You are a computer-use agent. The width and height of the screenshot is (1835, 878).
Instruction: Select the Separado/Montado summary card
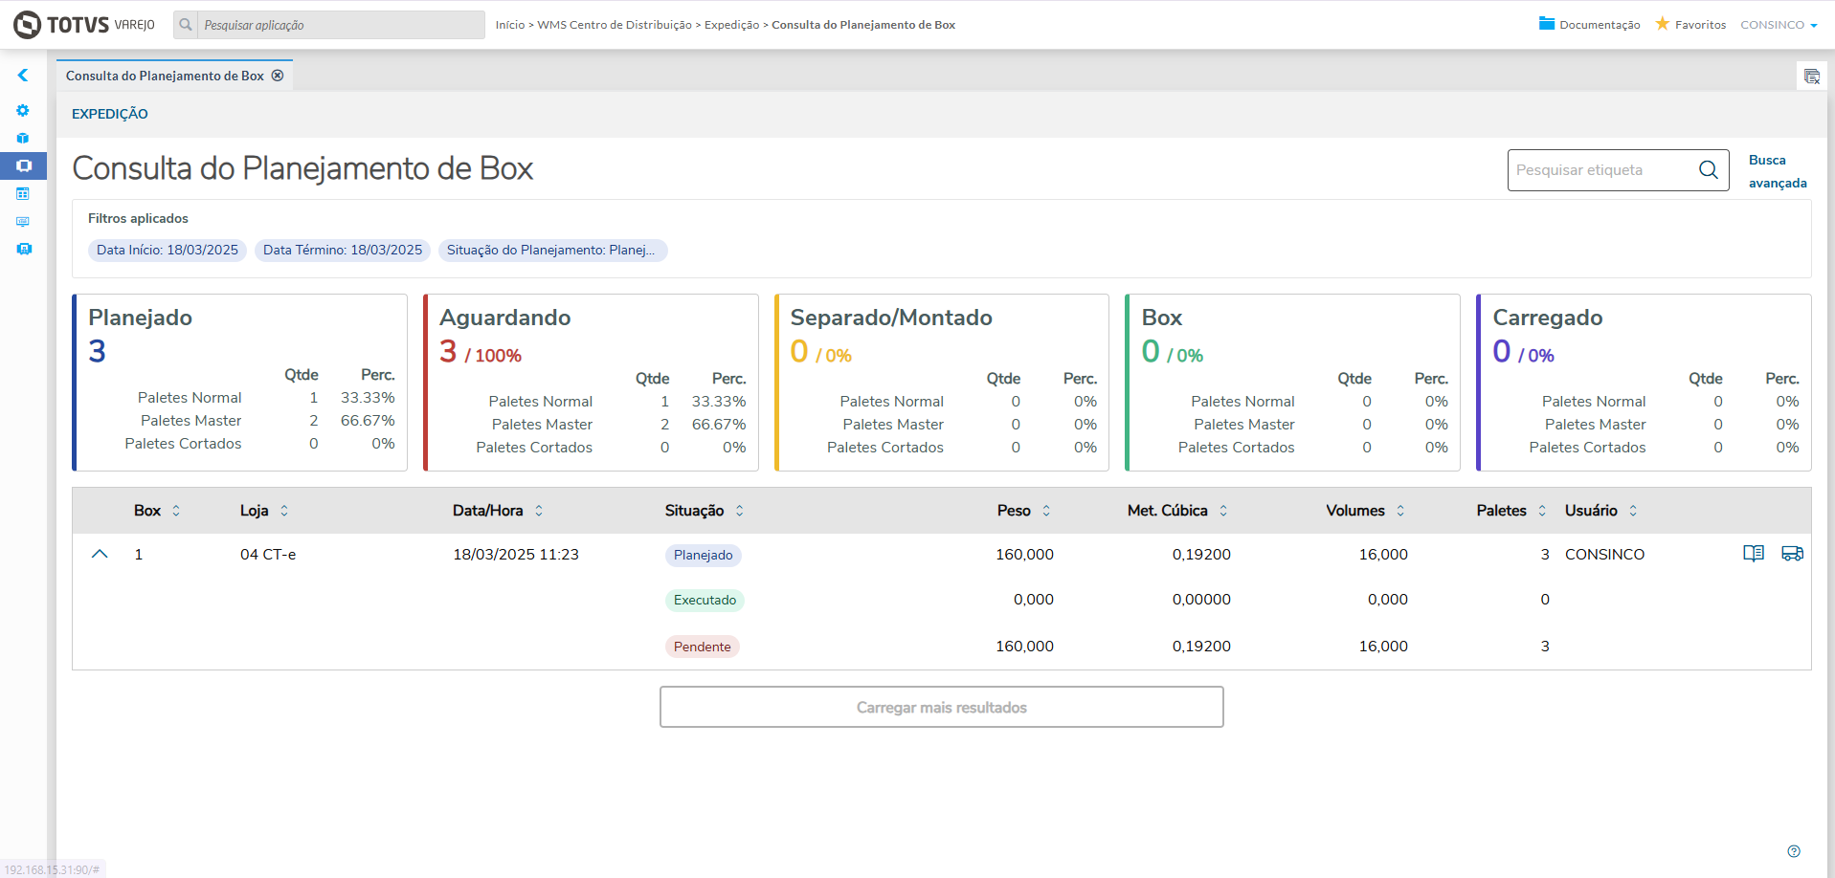pyautogui.click(x=942, y=383)
